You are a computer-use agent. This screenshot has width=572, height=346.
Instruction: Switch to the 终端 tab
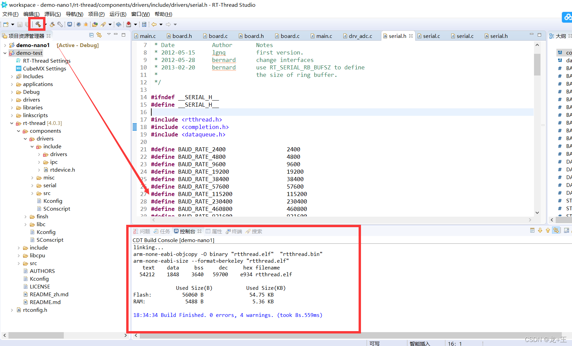pyautogui.click(x=234, y=231)
